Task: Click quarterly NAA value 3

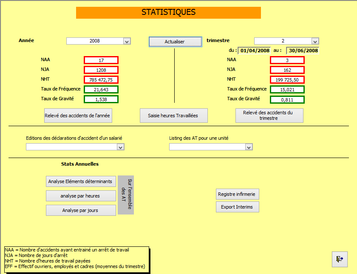Action: (287, 60)
